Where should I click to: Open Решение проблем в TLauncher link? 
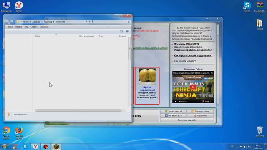pyautogui.click(x=193, y=50)
